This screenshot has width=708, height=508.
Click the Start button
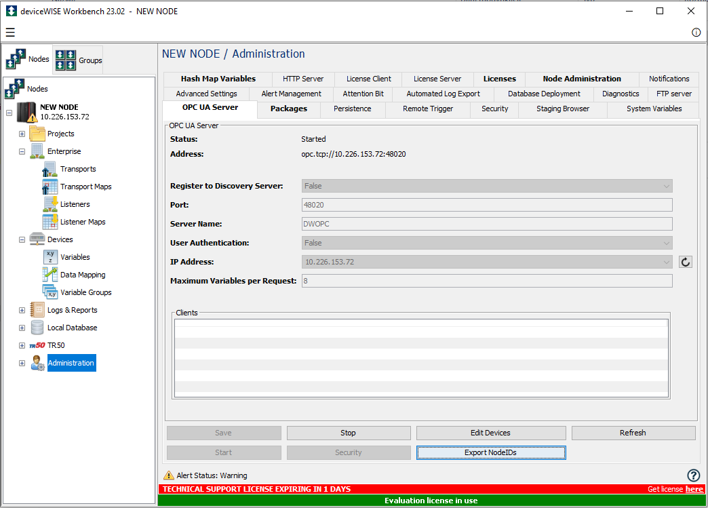coord(224,452)
